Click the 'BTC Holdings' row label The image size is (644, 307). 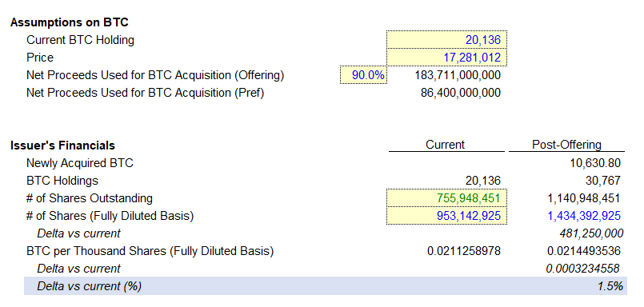(62, 181)
